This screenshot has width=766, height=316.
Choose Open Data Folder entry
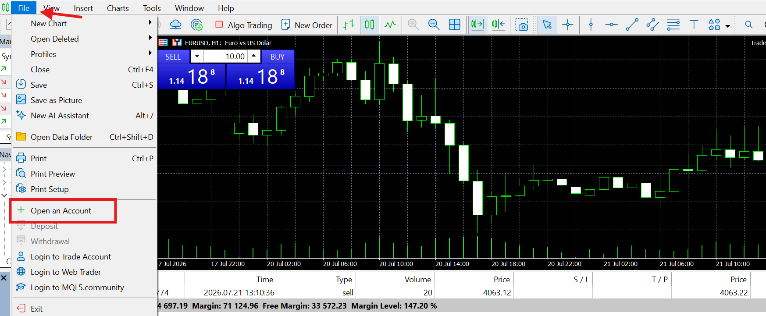point(84,137)
